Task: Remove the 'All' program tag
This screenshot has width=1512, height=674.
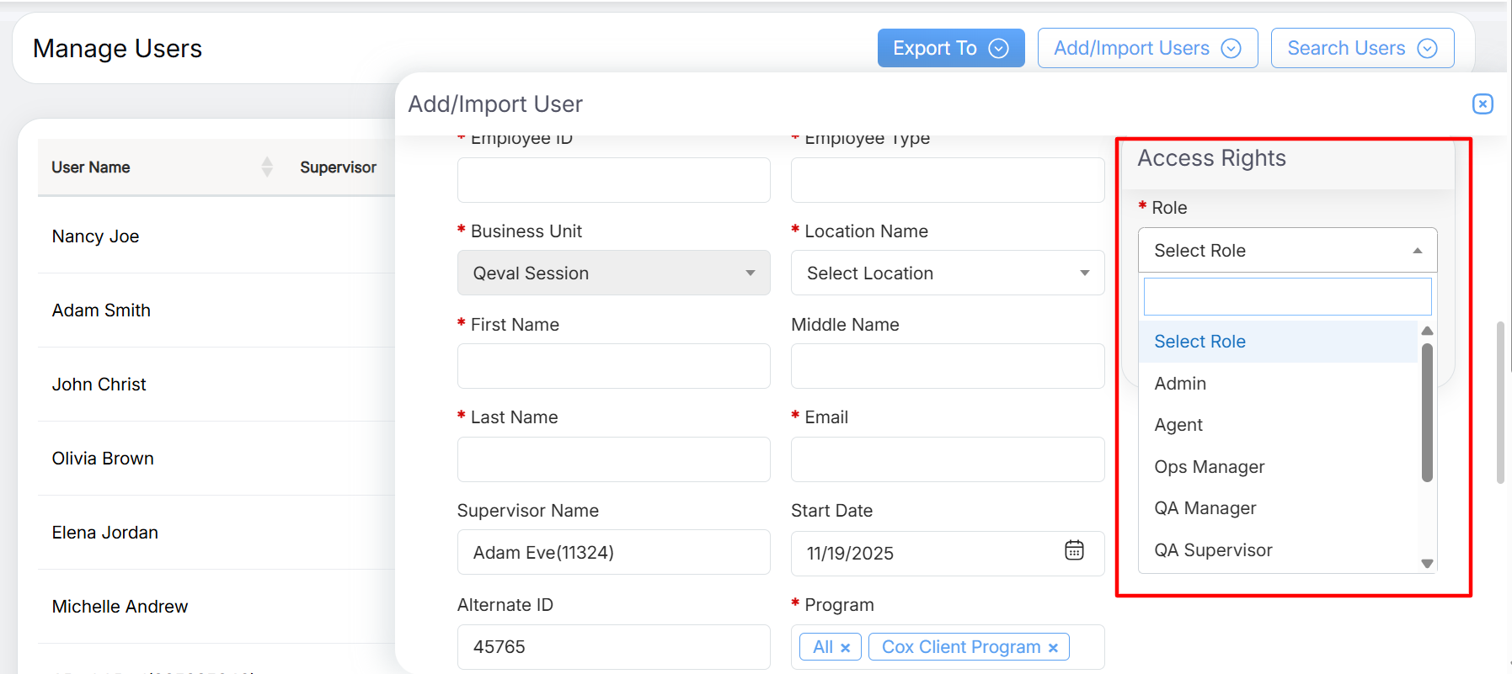Action: point(846,648)
